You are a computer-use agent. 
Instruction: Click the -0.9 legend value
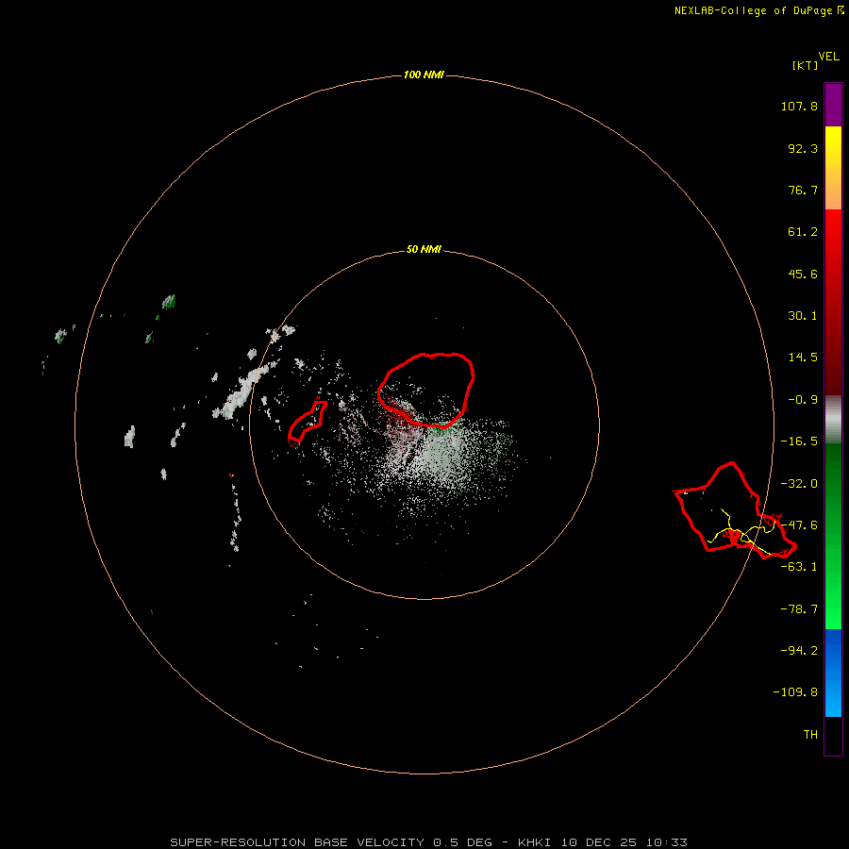(x=803, y=400)
